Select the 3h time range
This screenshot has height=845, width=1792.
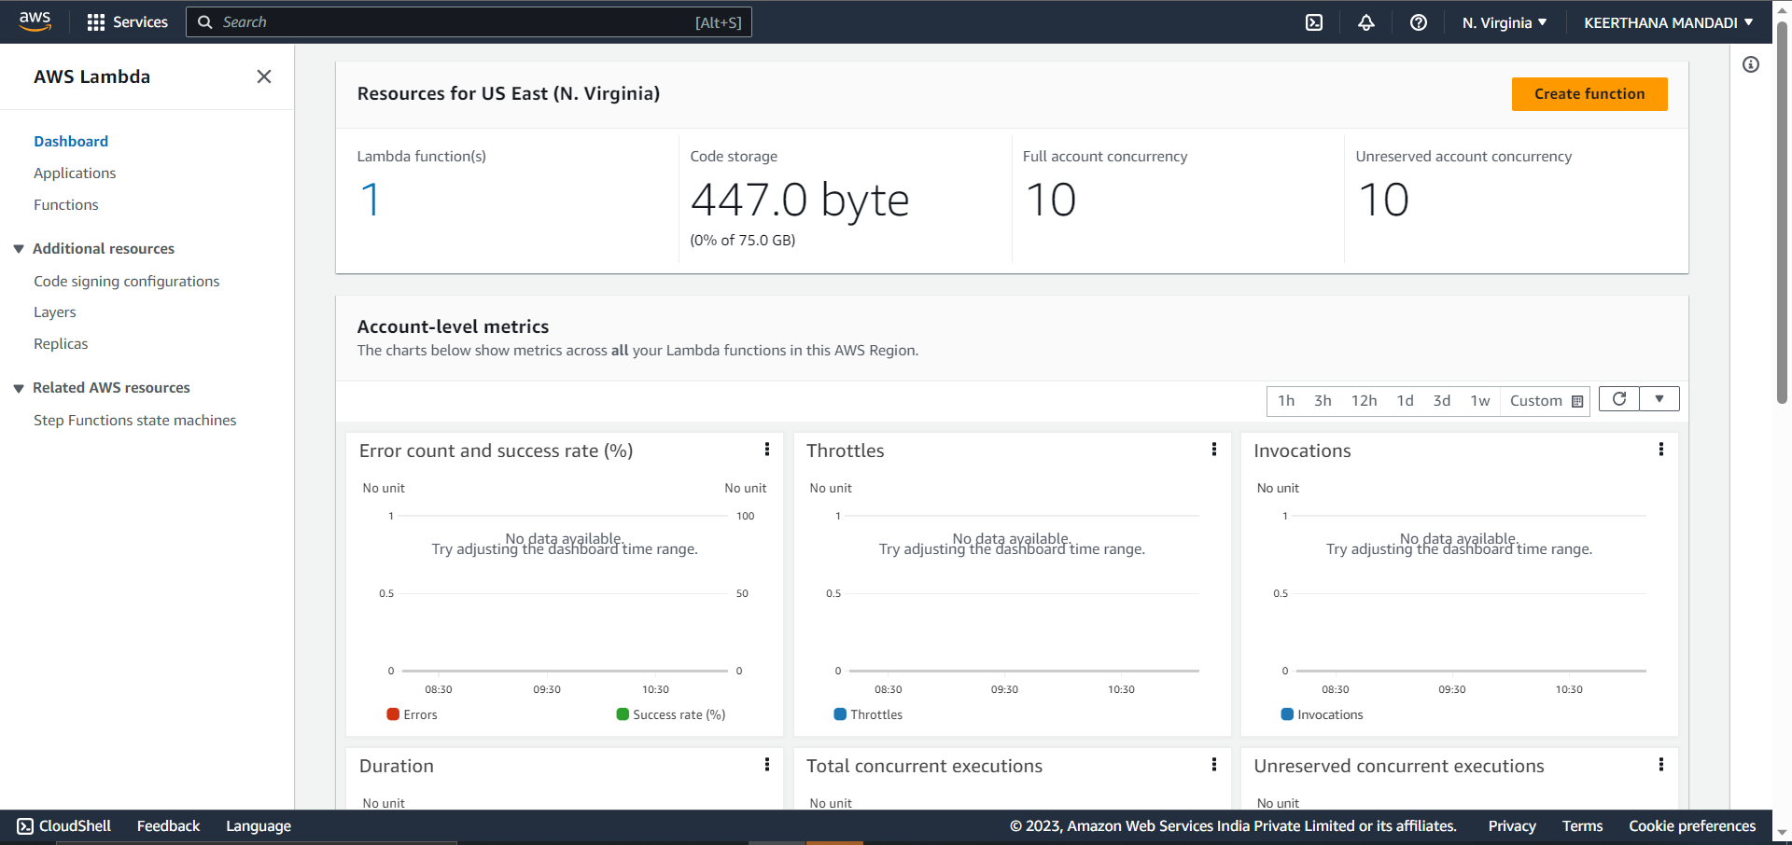pyautogui.click(x=1322, y=400)
